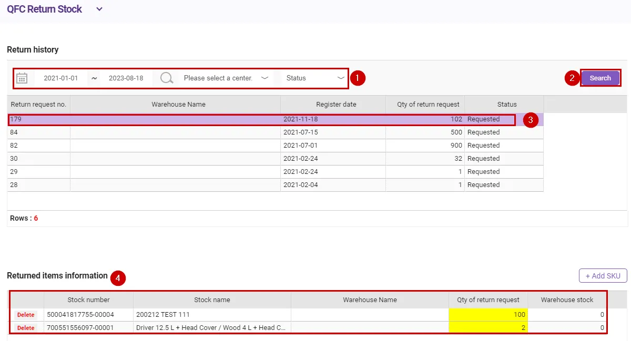Sort by Register date column header
This screenshot has width=631, height=341.
[336, 105]
